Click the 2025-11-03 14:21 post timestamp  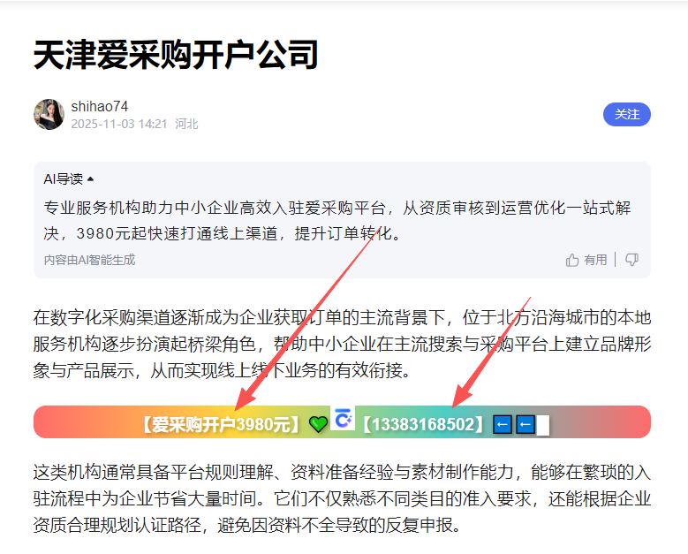click(x=119, y=125)
